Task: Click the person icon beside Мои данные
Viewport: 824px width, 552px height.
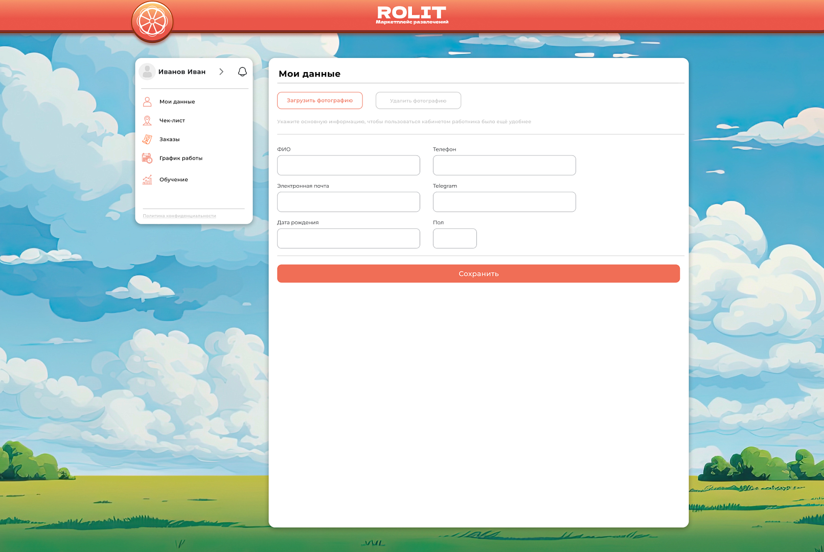Action: (147, 102)
